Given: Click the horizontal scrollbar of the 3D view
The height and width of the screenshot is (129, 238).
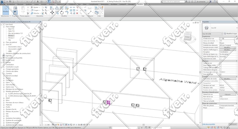Looking at the screenshot, I should click(x=143, y=124).
